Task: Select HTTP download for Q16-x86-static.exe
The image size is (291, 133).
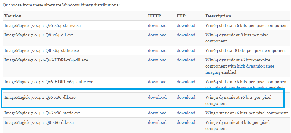Action: point(157,113)
